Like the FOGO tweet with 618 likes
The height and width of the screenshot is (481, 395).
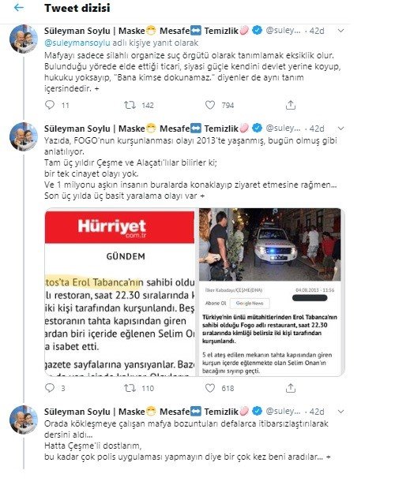(210, 389)
